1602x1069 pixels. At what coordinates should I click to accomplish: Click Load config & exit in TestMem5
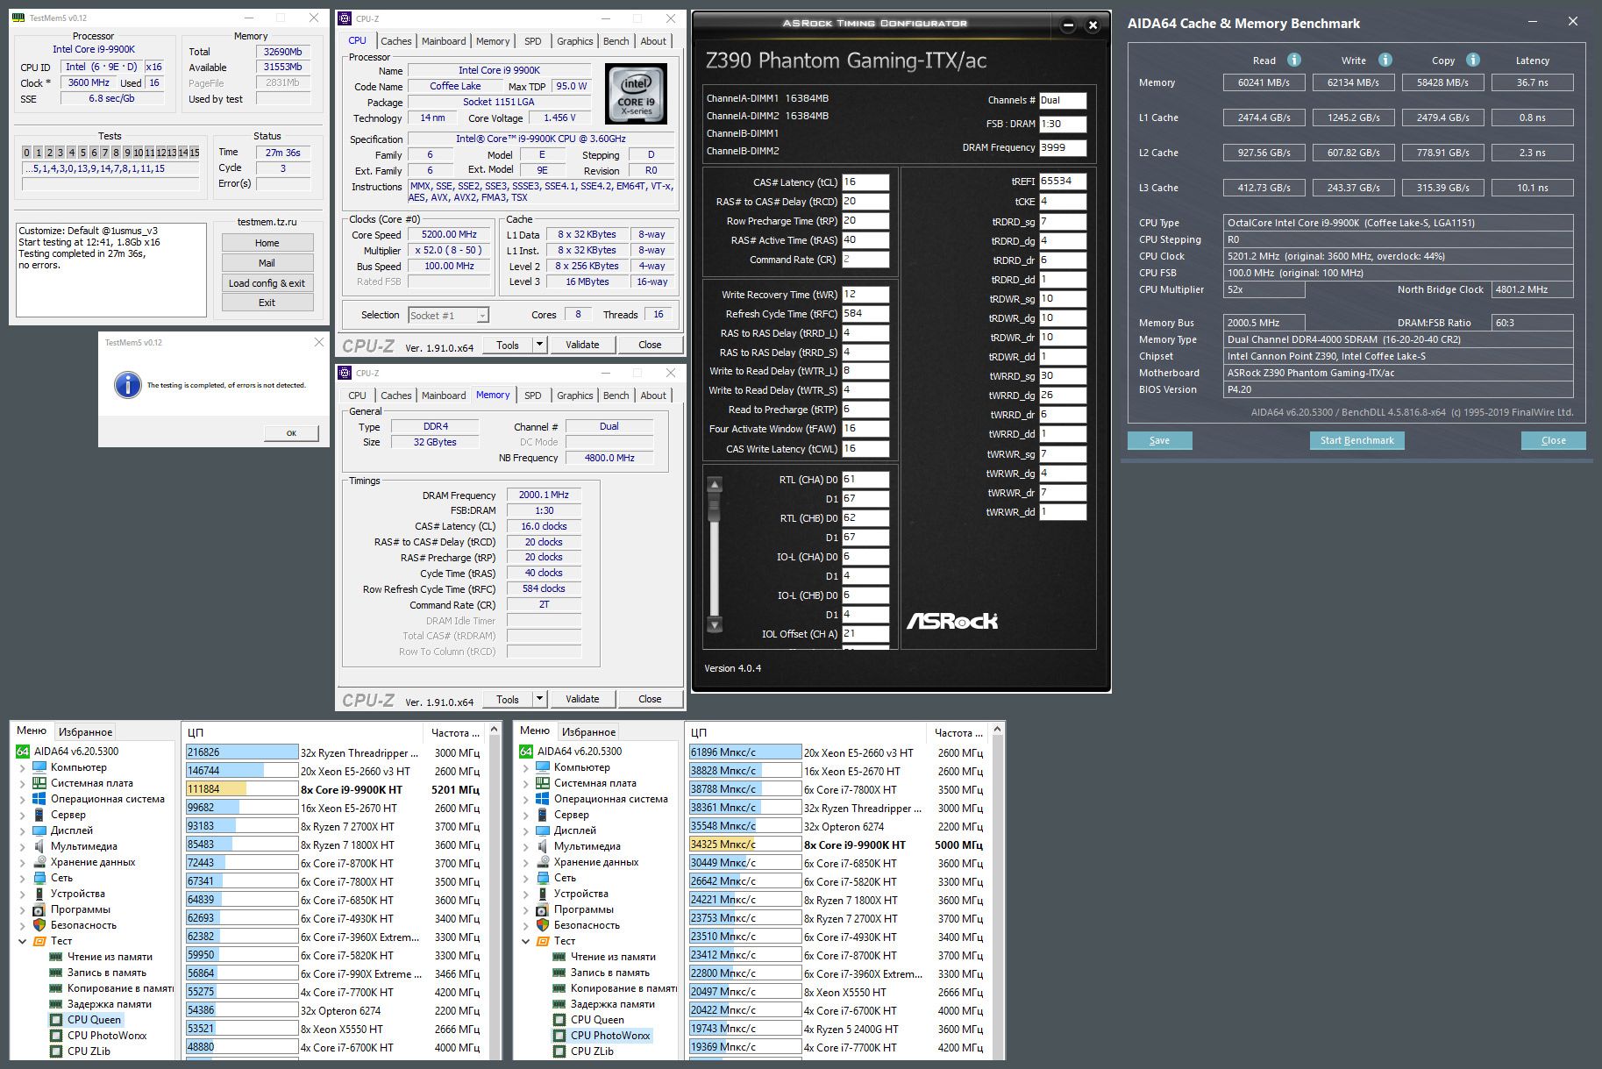[x=267, y=283]
